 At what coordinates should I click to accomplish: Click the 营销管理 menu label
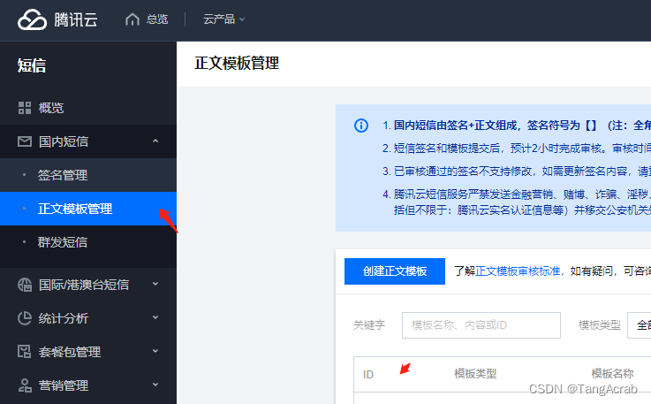[x=64, y=385]
